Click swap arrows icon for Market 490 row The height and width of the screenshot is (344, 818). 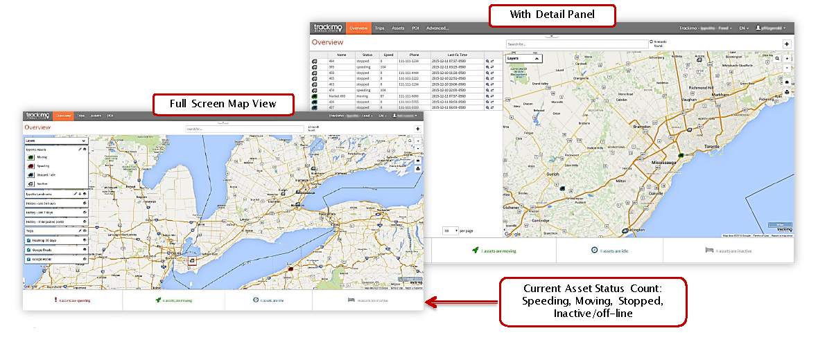point(492,96)
